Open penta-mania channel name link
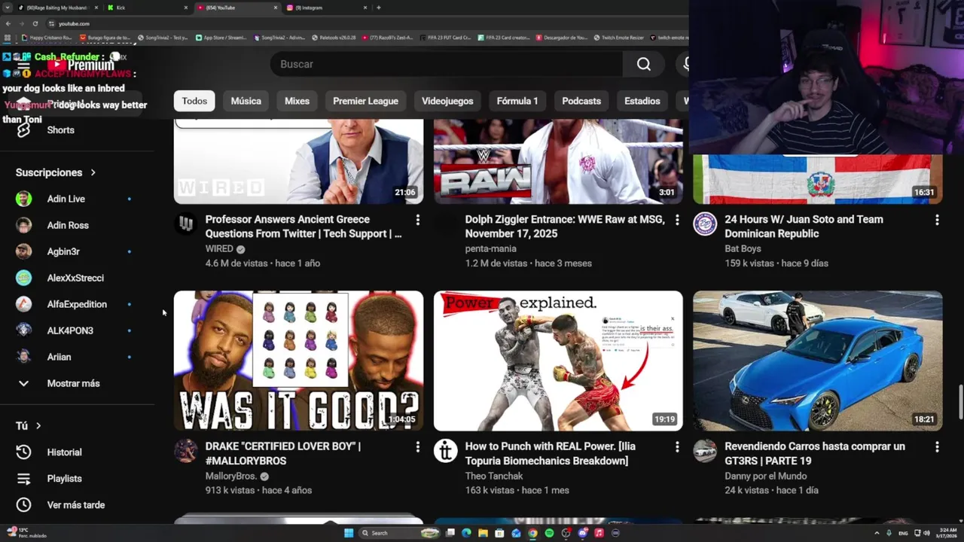Viewport: 964px width, 542px height. pos(490,249)
